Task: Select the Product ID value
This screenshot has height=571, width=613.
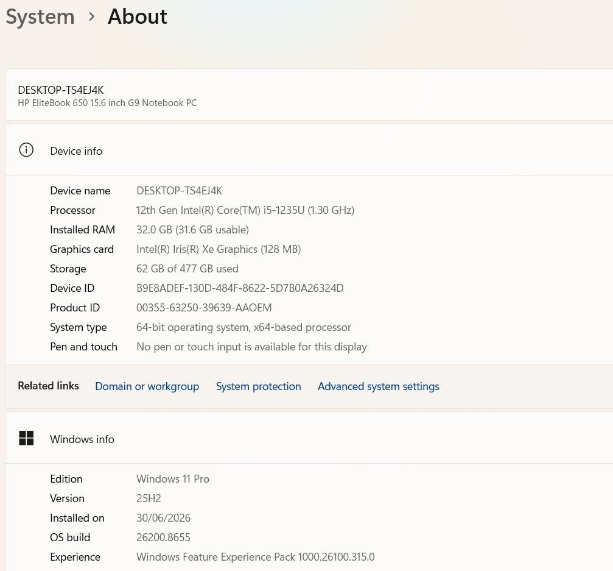Action: click(x=204, y=308)
